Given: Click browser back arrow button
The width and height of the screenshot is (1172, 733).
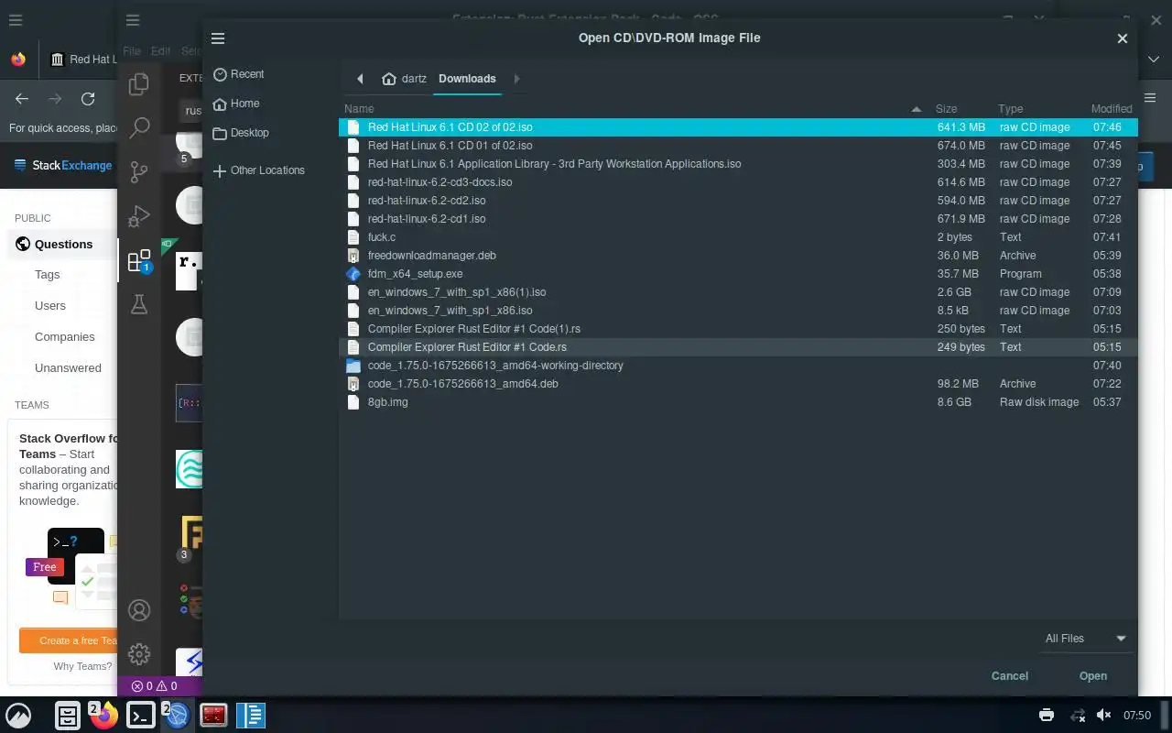Looking at the screenshot, I should (22, 99).
